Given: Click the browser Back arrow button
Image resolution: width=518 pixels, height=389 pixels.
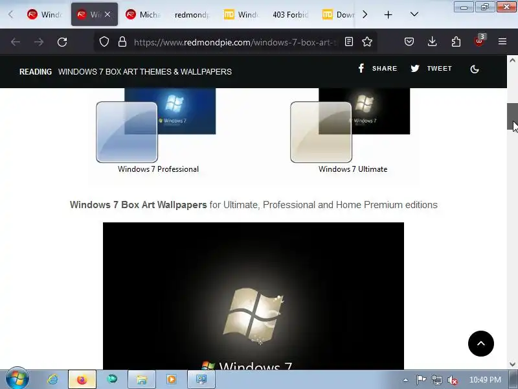Looking at the screenshot, I should click(x=16, y=42).
